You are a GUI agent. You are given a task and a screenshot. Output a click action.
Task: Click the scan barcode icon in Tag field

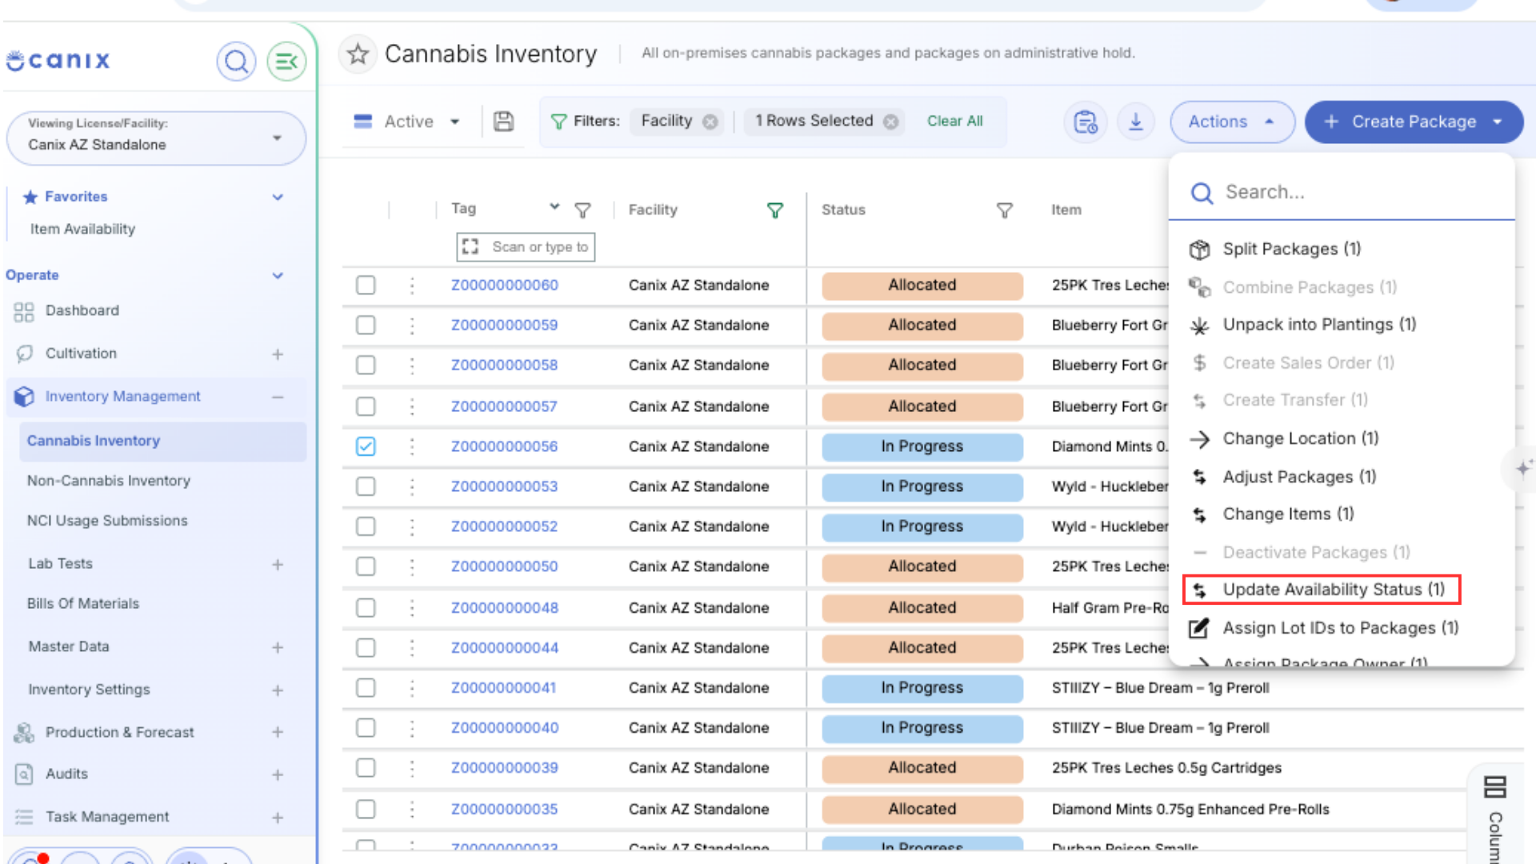pos(470,247)
